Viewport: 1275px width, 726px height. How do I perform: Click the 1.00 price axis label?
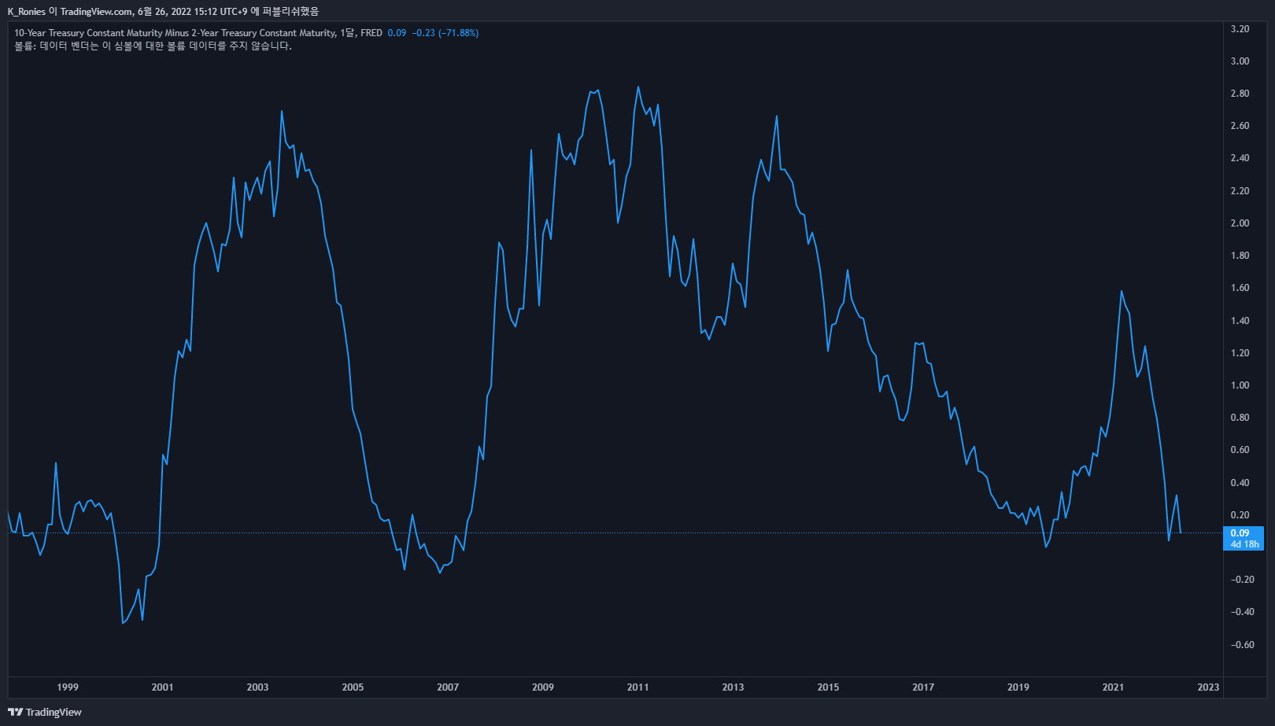(1240, 385)
